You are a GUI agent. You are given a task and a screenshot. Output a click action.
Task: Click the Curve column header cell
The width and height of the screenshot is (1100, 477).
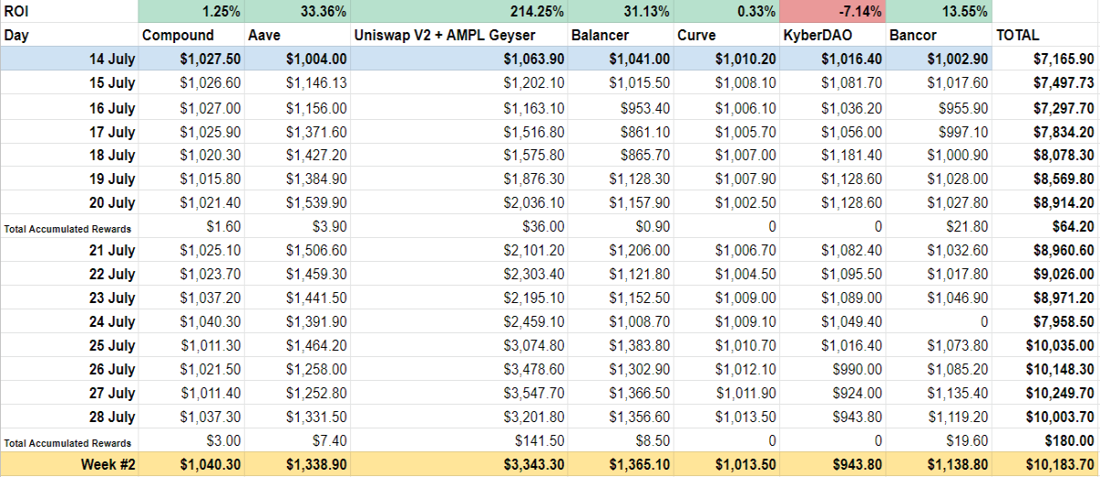coord(726,36)
